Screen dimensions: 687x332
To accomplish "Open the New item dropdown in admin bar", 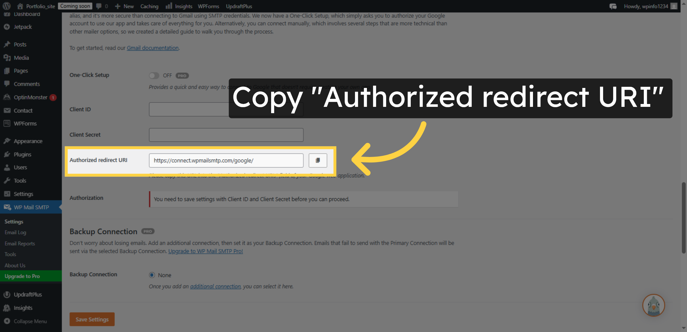I will coord(124,6).
